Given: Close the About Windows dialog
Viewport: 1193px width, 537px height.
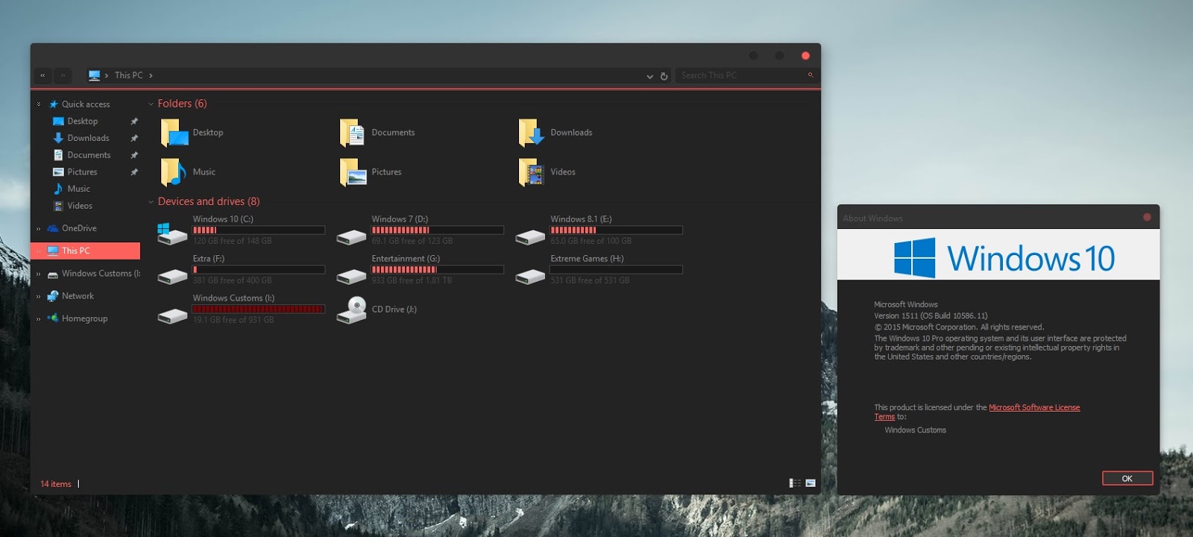Looking at the screenshot, I should pyautogui.click(x=1147, y=217).
